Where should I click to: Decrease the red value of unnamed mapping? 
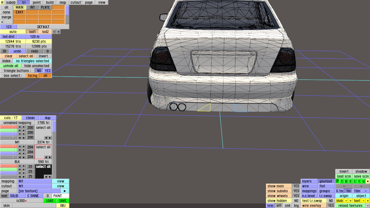[x=19, y=128]
